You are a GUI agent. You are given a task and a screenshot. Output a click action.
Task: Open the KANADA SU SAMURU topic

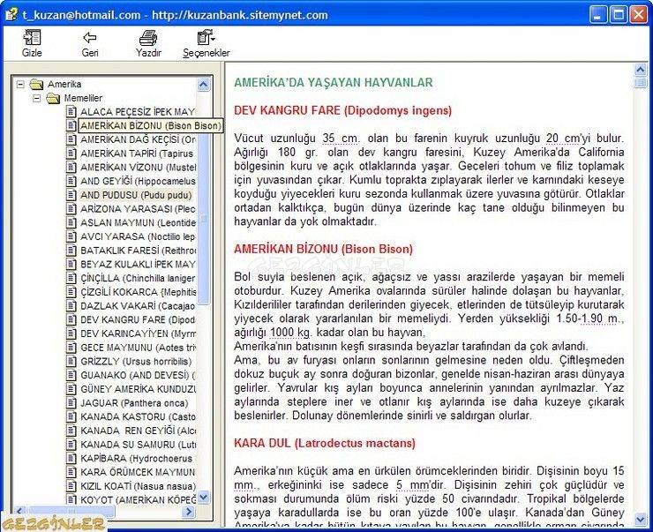(x=138, y=444)
